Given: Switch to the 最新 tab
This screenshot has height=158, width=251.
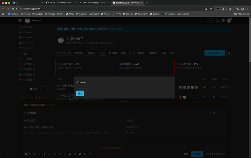Looking at the screenshot, I should 103,53.
